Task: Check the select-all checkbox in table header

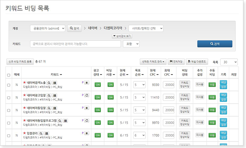Action: [9, 75]
